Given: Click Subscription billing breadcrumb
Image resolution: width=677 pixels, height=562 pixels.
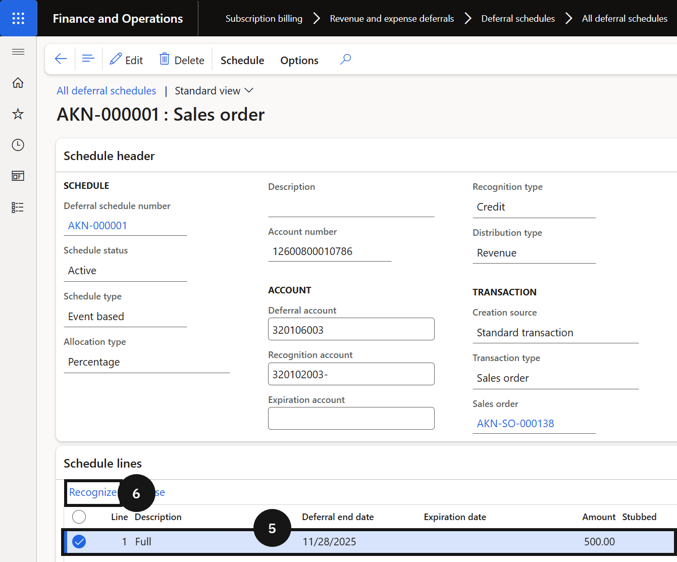Looking at the screenshot, I should 264,19.
